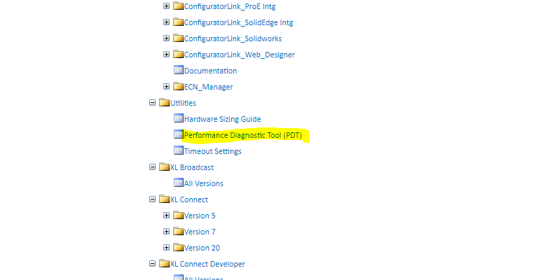The width and height of the screenshot is (546, 280).
Task: Open the Version 20 link
Action: [202, 248]
